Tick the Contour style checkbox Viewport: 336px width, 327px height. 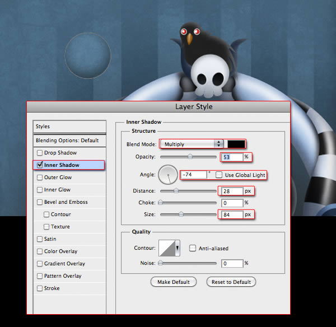point(46,214)
